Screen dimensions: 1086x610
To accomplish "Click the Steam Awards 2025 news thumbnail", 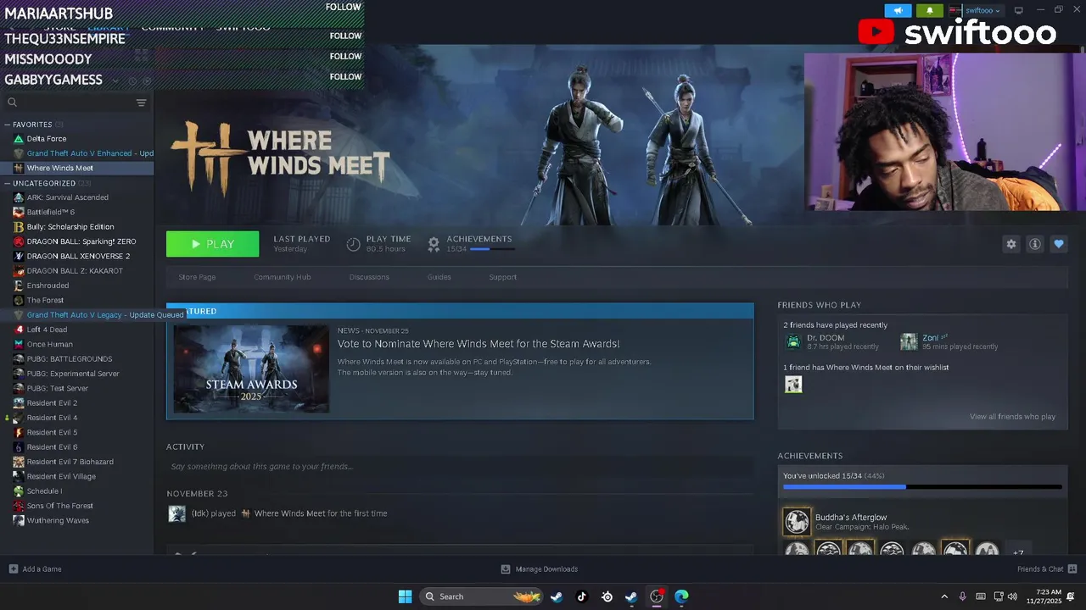I will pyautogui.click(x=251, y=369).
